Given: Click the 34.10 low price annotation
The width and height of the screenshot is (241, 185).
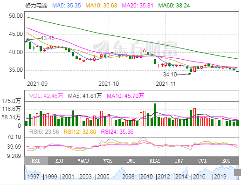Looking at the screenshot, I should (170, 75).
